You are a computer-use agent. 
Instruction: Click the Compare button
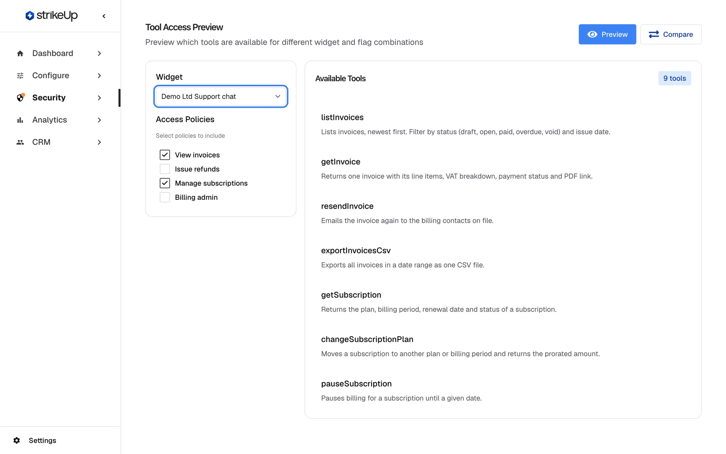pyautogui.click(x=671, y=34)
